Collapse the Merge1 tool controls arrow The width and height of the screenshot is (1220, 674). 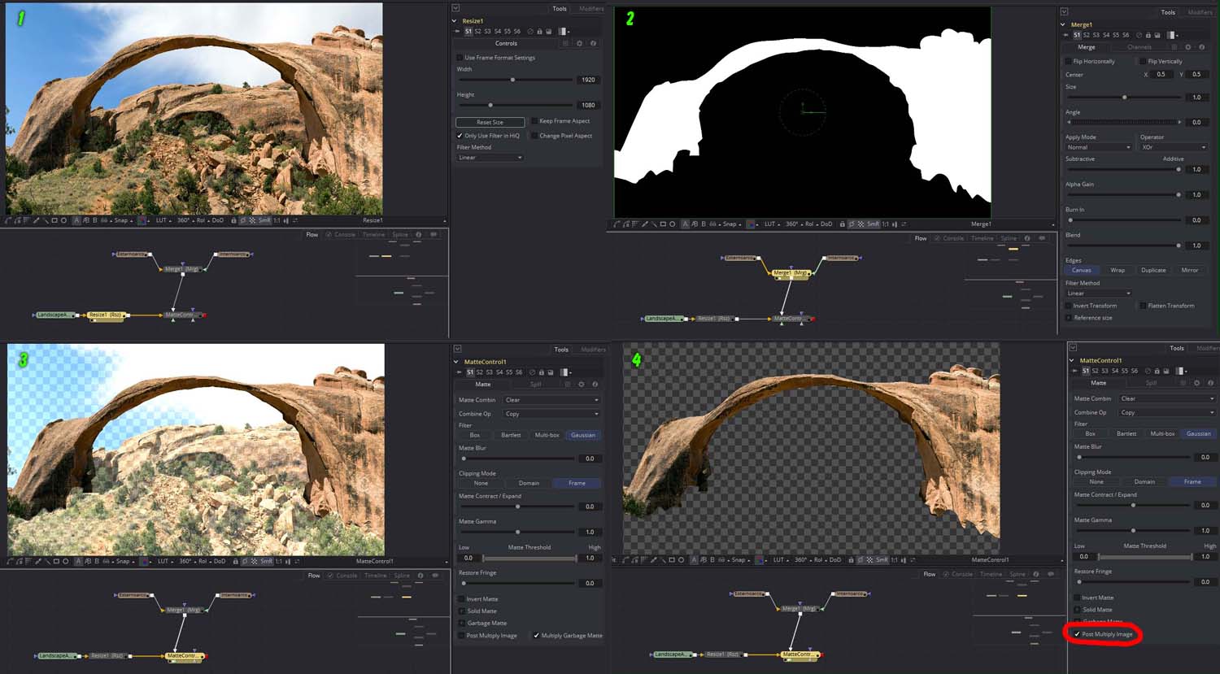(1064, 25)
